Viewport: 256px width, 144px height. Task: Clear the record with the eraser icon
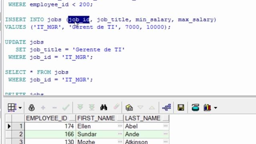point(116,107)
